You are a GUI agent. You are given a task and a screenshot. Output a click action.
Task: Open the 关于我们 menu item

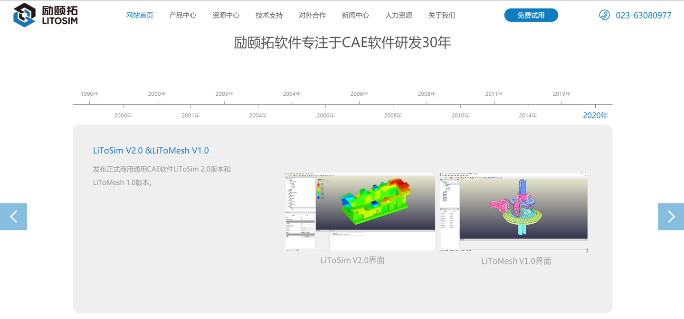pyautogui.click(x=441, y=15)
